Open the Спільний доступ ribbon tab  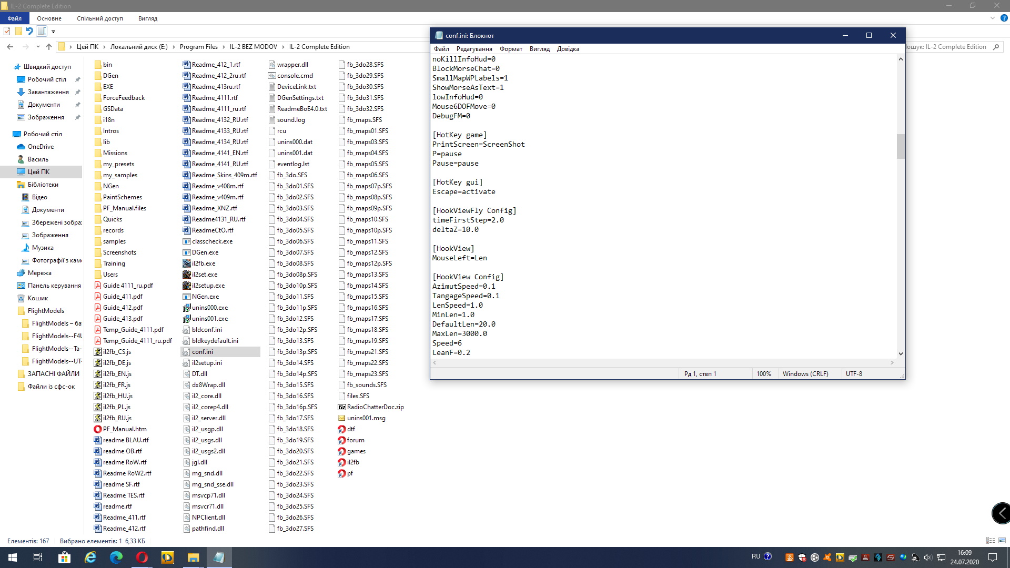pyautogui.click(x=99, y=18)
